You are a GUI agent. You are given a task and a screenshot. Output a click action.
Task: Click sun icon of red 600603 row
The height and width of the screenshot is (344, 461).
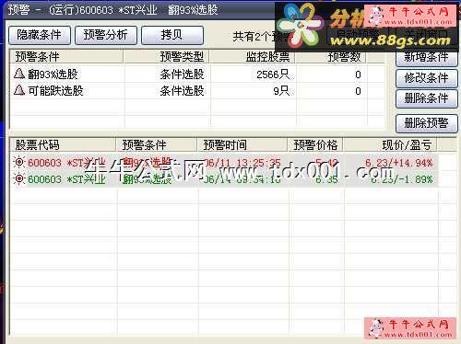point(19,162)
